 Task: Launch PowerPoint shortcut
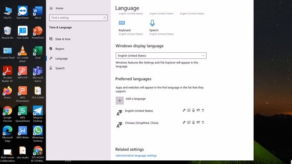pyautogui.click(x=37, y=32)
